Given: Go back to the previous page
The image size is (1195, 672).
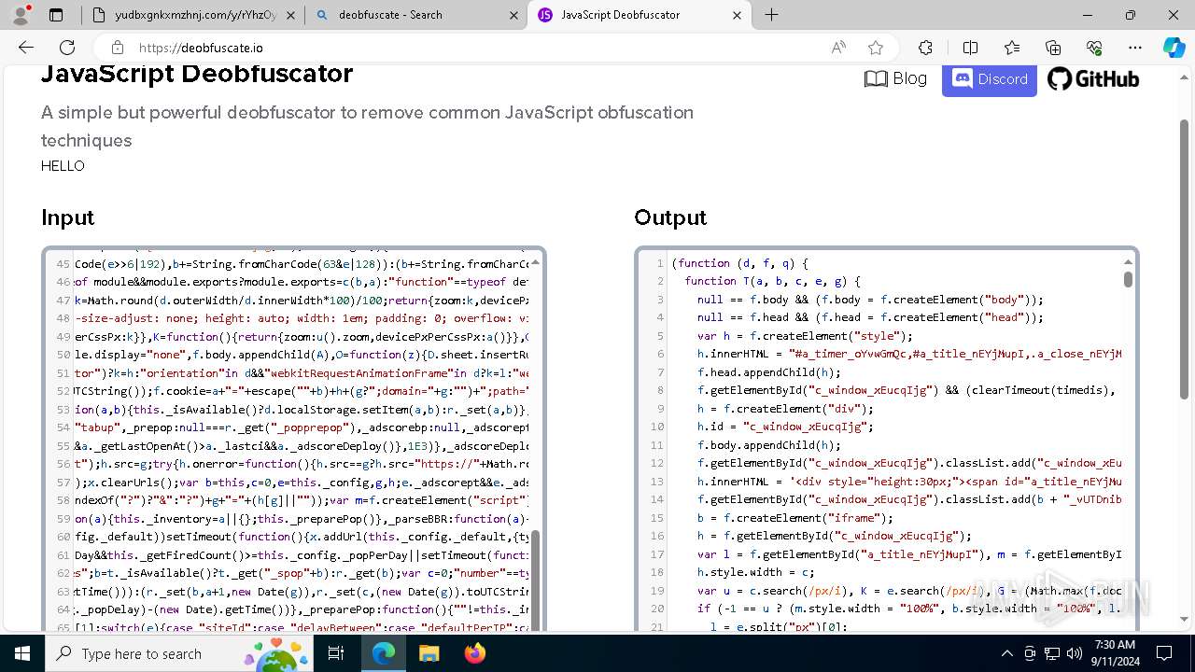Looking at the screenshot, I should (x=26, y=48).
